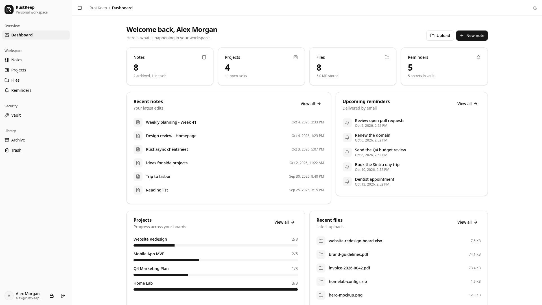Open the Vault security page
This screenshot has height=305, width=542.
(36, 115)
